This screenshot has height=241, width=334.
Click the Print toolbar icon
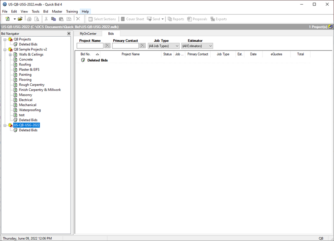coord(29,19)
